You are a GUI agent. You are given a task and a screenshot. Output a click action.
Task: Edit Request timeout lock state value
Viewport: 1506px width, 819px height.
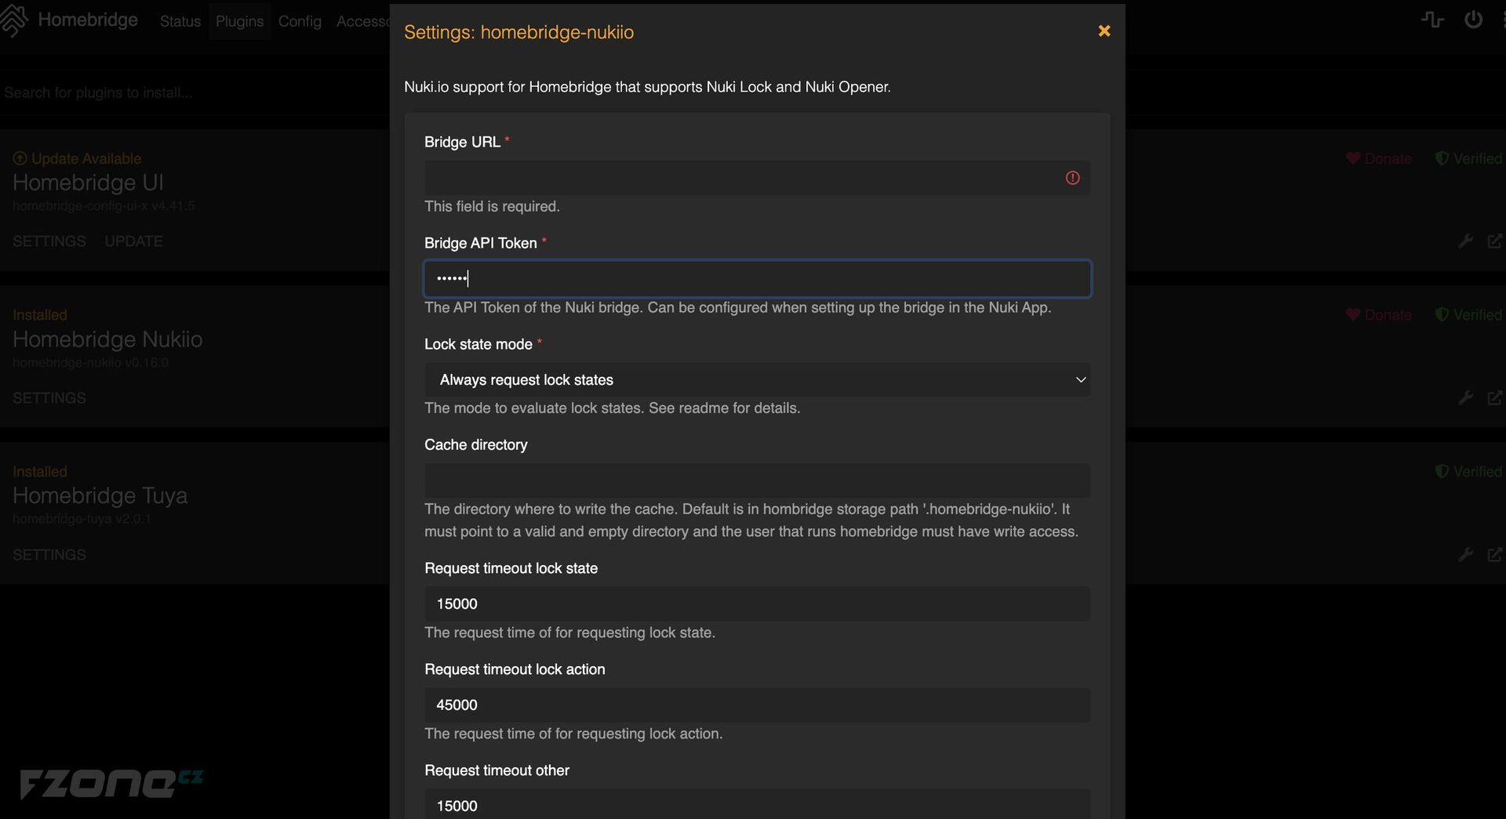pos(757,604)
